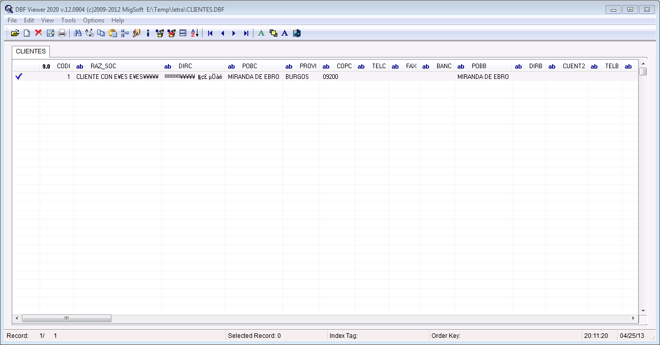Click the horizontal scrollbar thumb
Image resolution: width=660 pixels, height=345 pixels.
67,318
